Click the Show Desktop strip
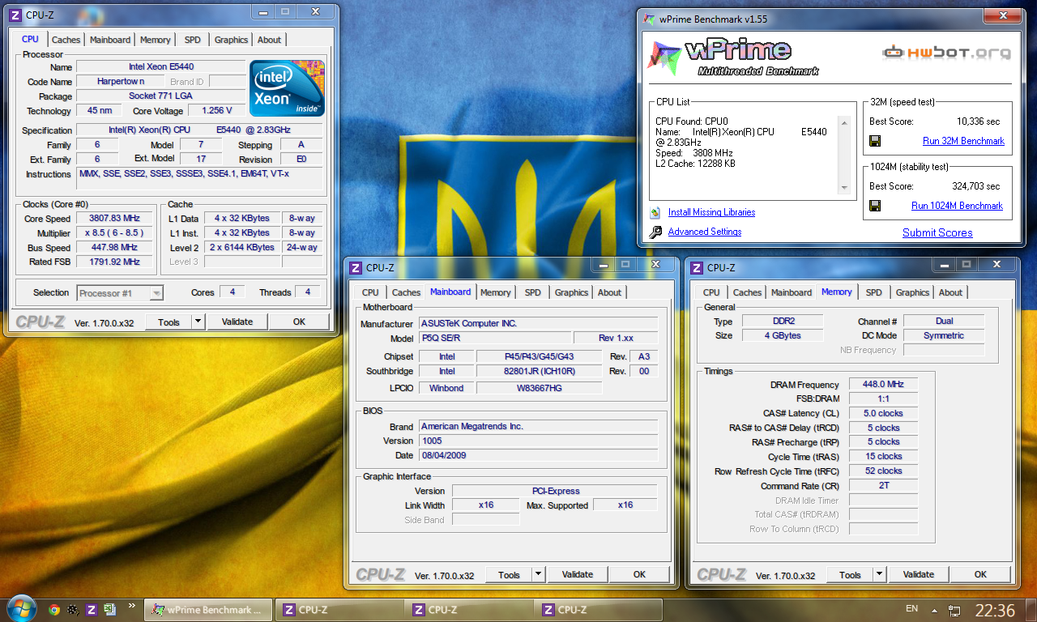The image size is (1037, 622). click(x=1031, y=610)
